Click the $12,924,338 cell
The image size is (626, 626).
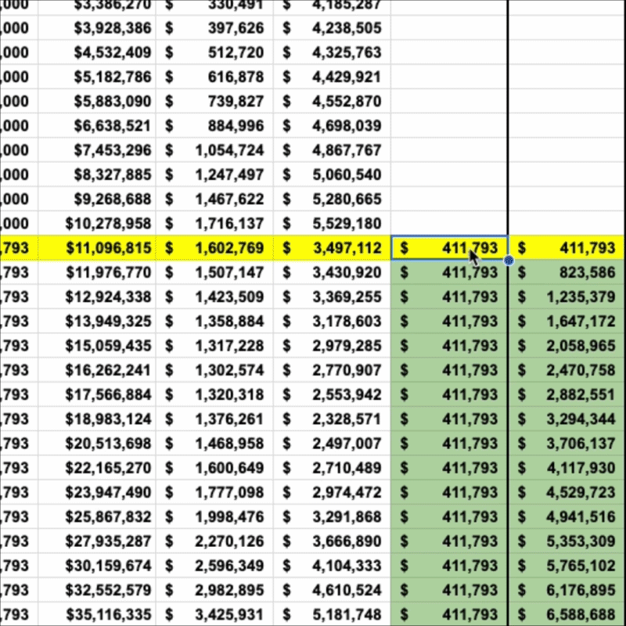coord(97,297)
